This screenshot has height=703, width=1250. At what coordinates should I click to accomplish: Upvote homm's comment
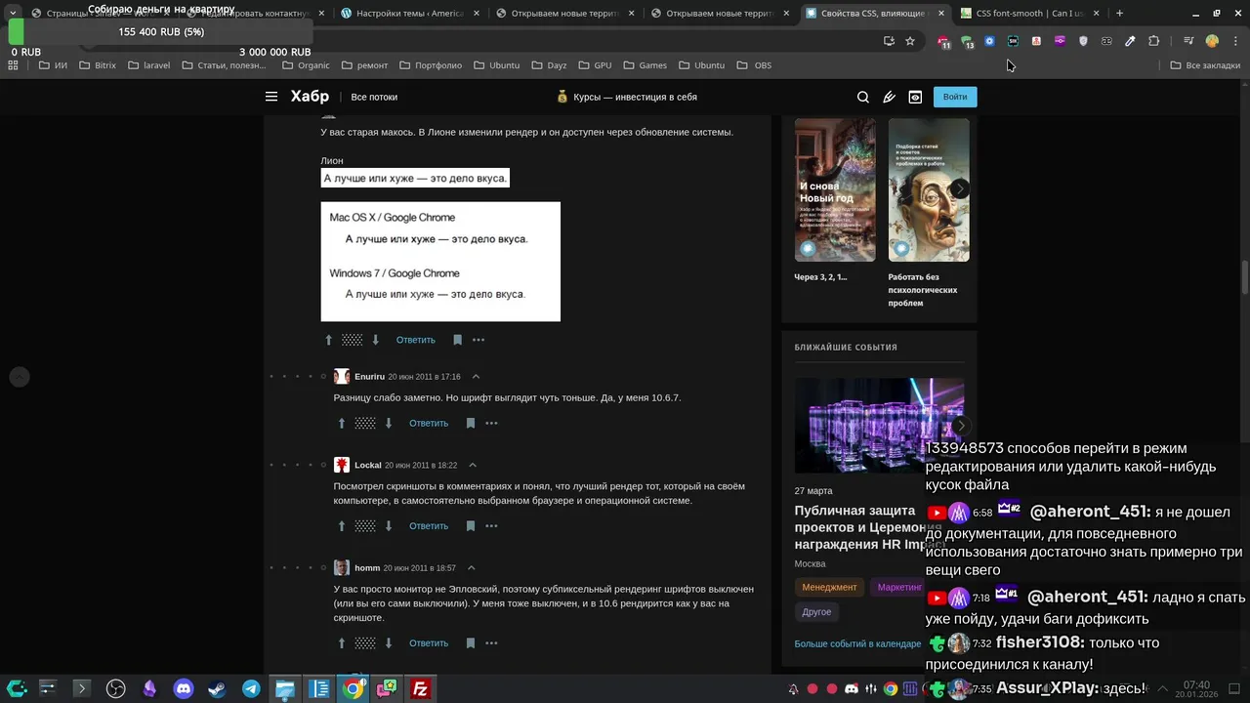(342, 642)
